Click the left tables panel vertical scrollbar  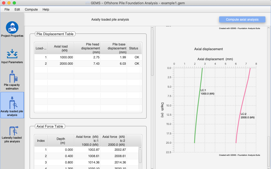coord(152,53)
